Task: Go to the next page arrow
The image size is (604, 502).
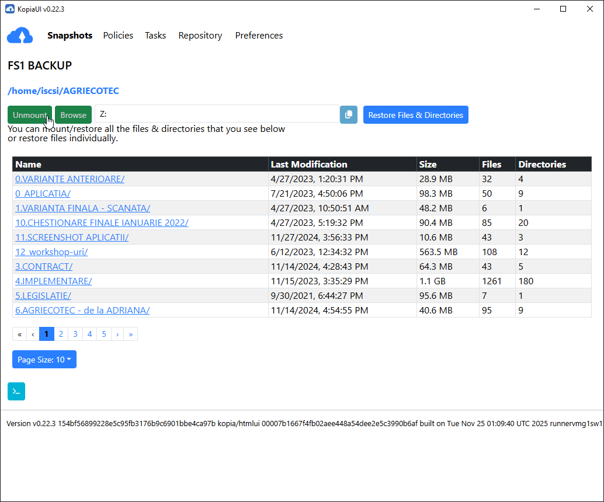Action: coord(117,334)
